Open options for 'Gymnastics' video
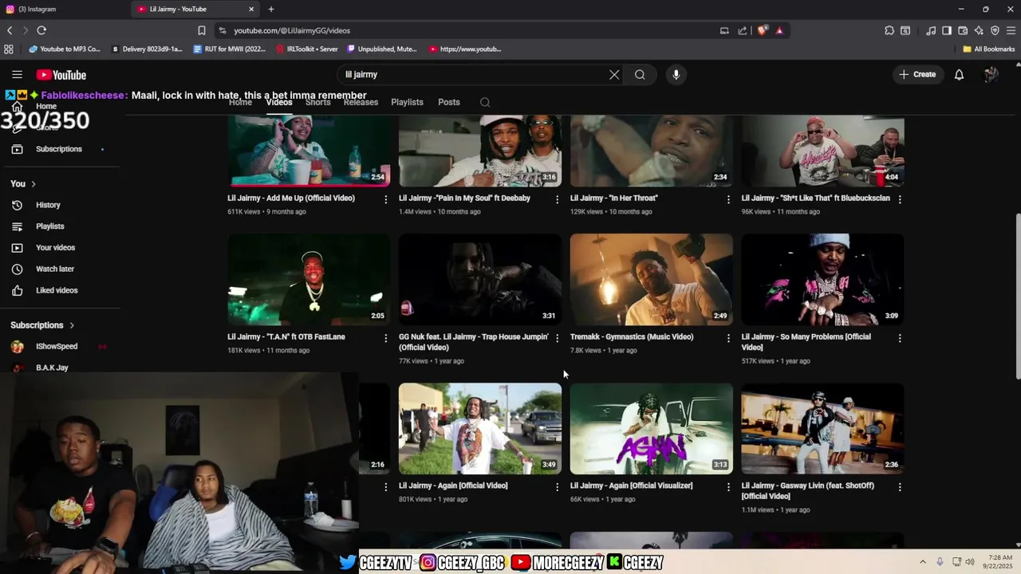The width and height of the screenshot is (1021, 574). 728,338
